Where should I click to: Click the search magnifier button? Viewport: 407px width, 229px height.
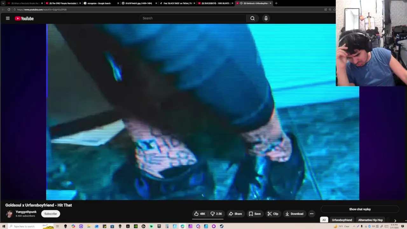(x=252, y=18)
